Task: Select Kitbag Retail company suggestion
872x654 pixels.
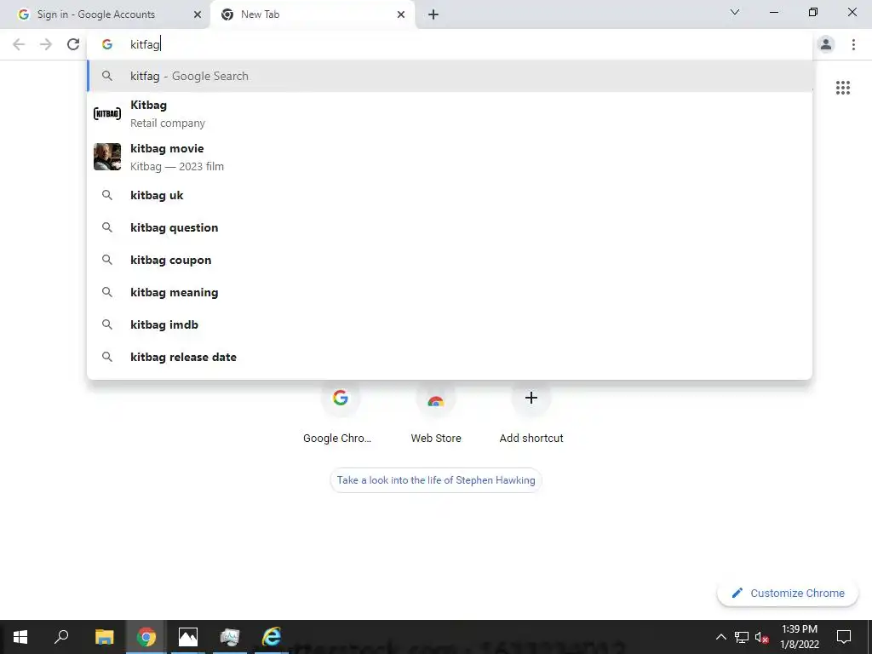Action: (450, 114)
